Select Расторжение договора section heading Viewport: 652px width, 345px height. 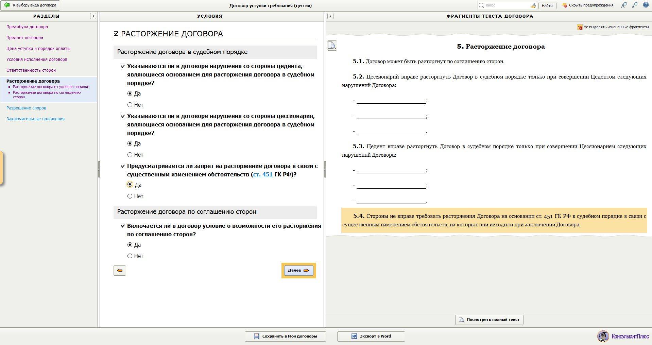pyautogui.click(x=33, y=81)
